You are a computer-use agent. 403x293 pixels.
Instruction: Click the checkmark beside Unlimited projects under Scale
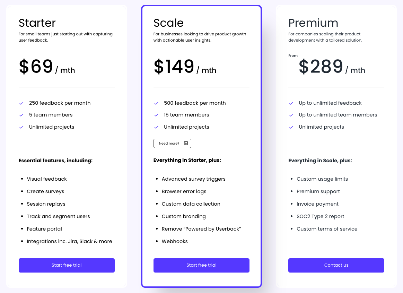156,127
